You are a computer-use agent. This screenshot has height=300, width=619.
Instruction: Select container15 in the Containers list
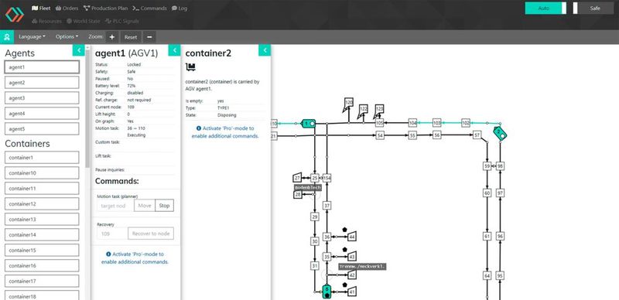point(42,250)
